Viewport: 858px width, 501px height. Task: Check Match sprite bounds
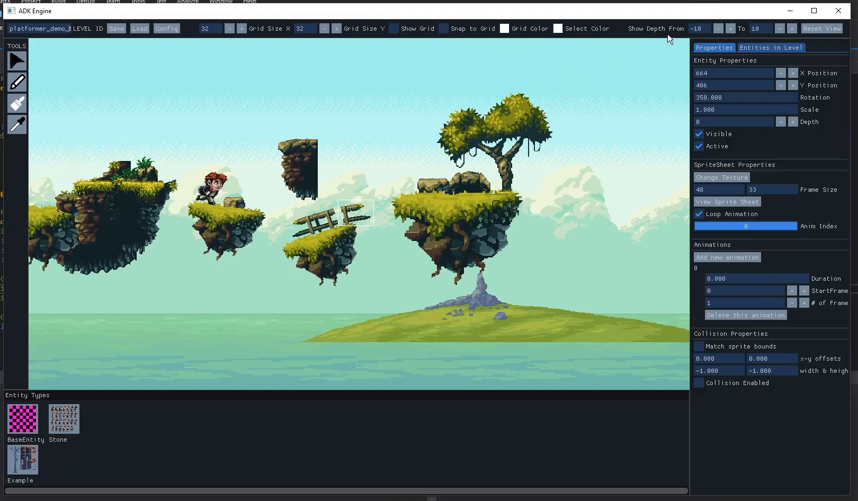tap(699, 346)
